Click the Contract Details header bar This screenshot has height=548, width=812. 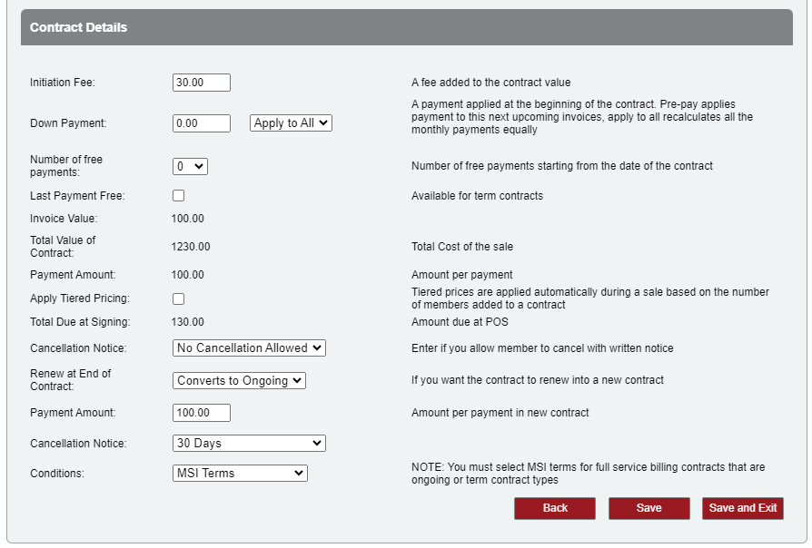(406, 28)
